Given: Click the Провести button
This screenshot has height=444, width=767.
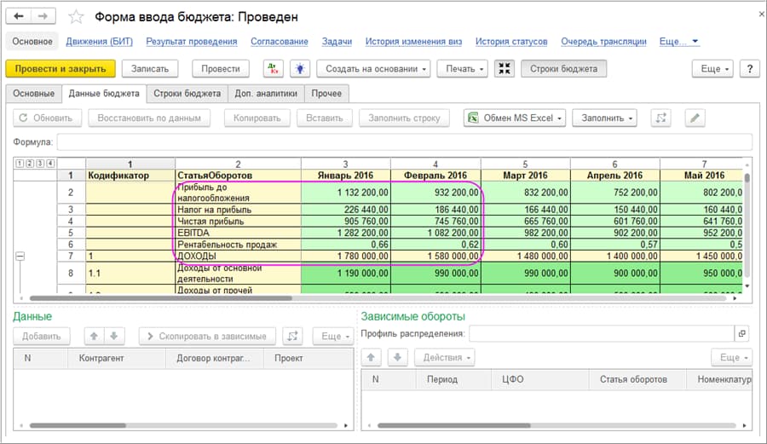Looking at the screenshot, I should click(221, 69).
